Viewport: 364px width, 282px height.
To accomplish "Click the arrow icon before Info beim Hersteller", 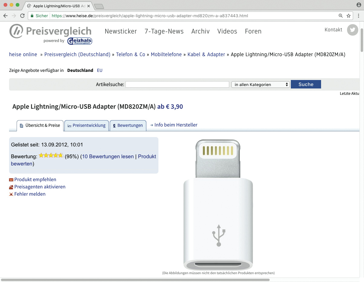I will point(152,125).
